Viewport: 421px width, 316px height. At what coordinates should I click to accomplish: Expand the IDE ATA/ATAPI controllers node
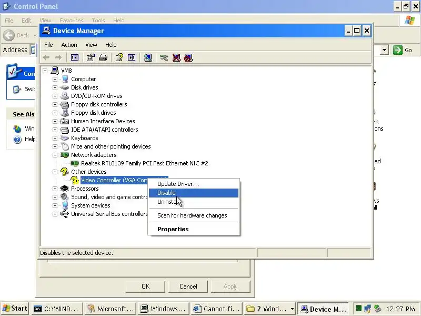pos(55,130)
